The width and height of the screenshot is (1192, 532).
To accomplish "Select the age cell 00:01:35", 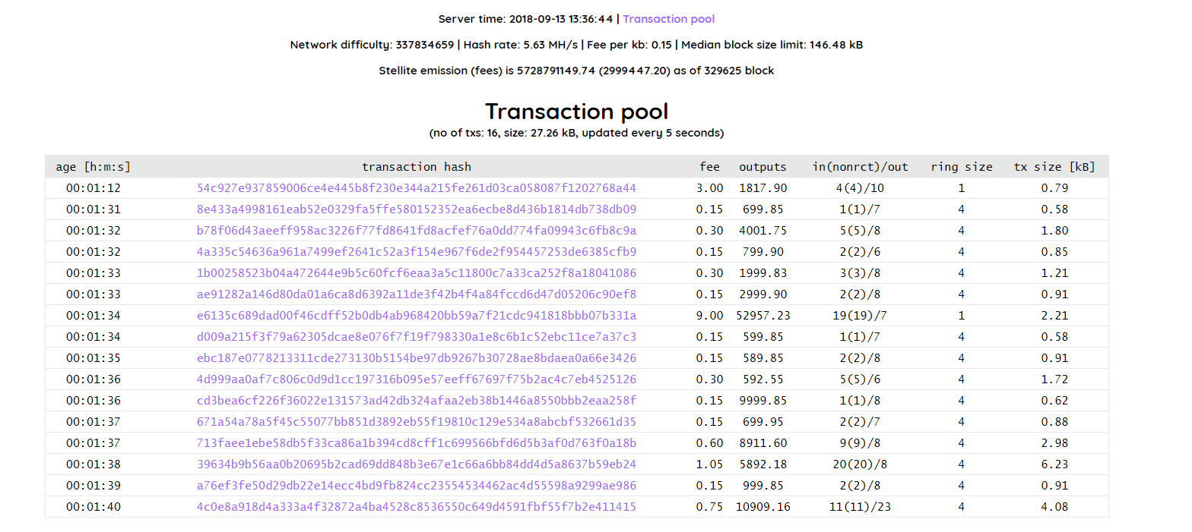I will pyautogui.click(x=94, y=358).
